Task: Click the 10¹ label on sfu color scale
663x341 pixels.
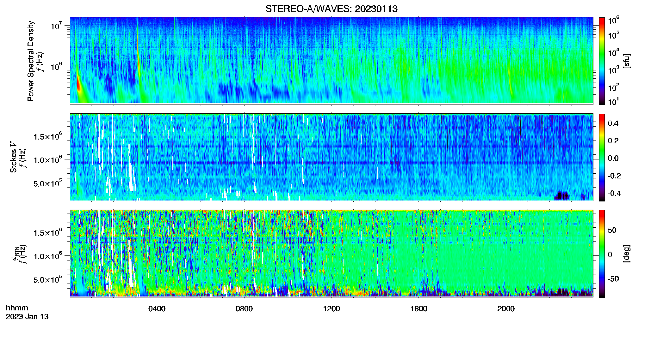Action: [614, 102]
